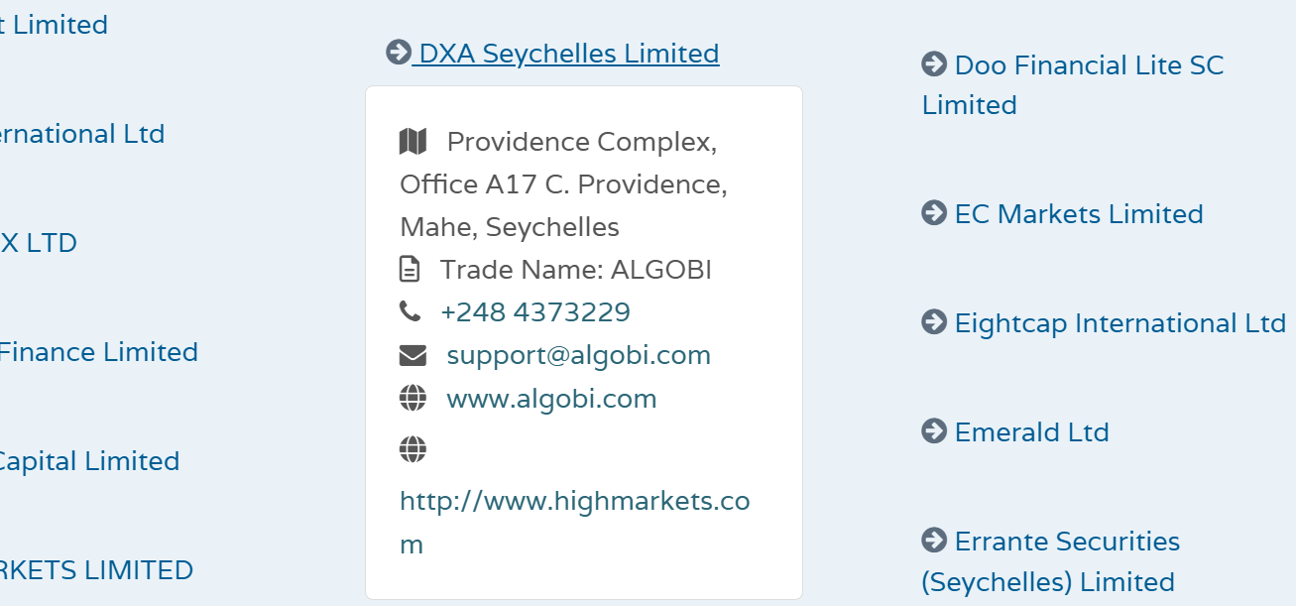Viewport: 1296px width, 606px height.
Task: Expand the EC Markets Limited entry
Action: (x=1062, y=214)
